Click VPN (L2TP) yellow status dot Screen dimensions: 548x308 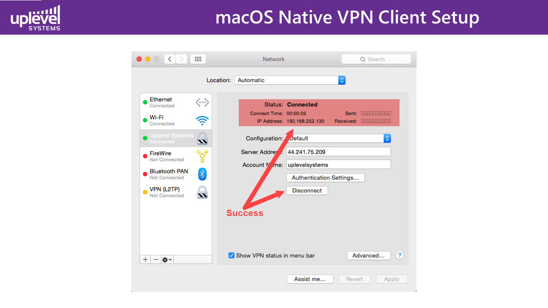click(145, 192)
